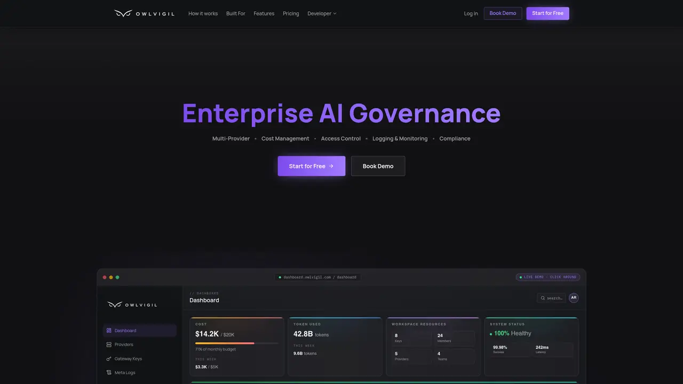The width and height of the screenshot is (683, 384).
Task: Open Meta Logs via its scroll icon
Action: click(109, 373)
